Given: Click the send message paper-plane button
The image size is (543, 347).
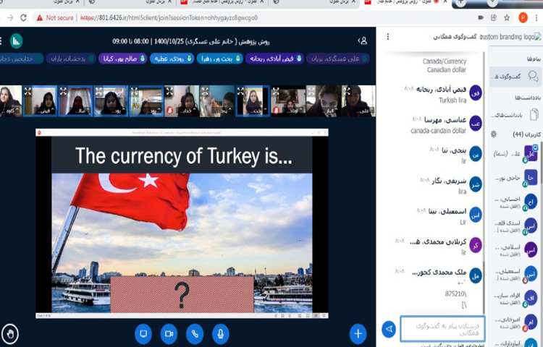Looking at the screenshot, I should 389,329.
